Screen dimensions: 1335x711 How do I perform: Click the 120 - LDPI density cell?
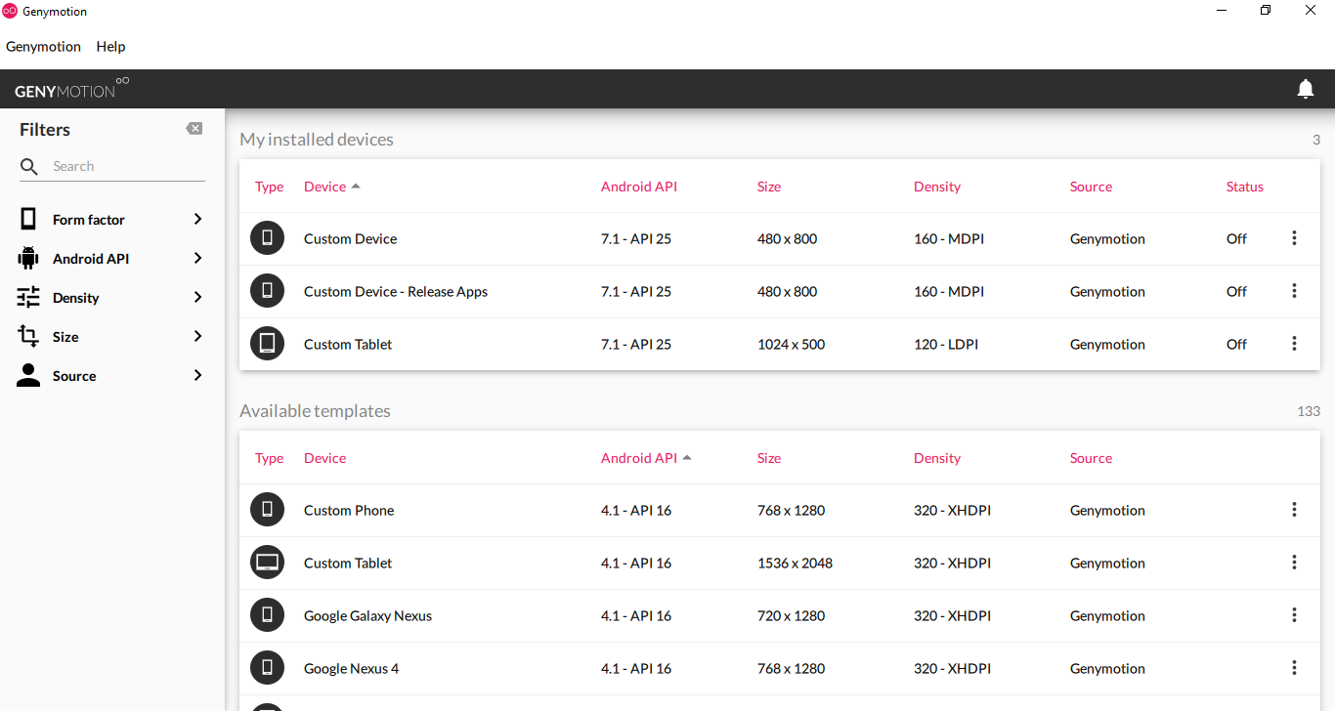click(x=946, y=344)
